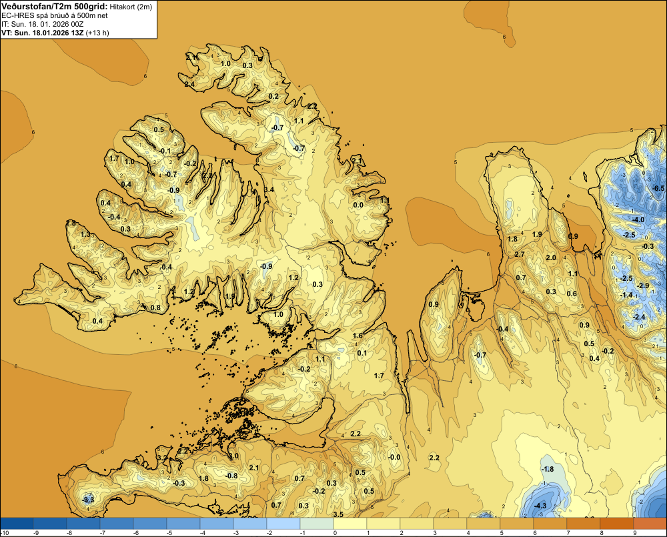Click the legend color band between 6 and 7

click(x=550, y=523)
